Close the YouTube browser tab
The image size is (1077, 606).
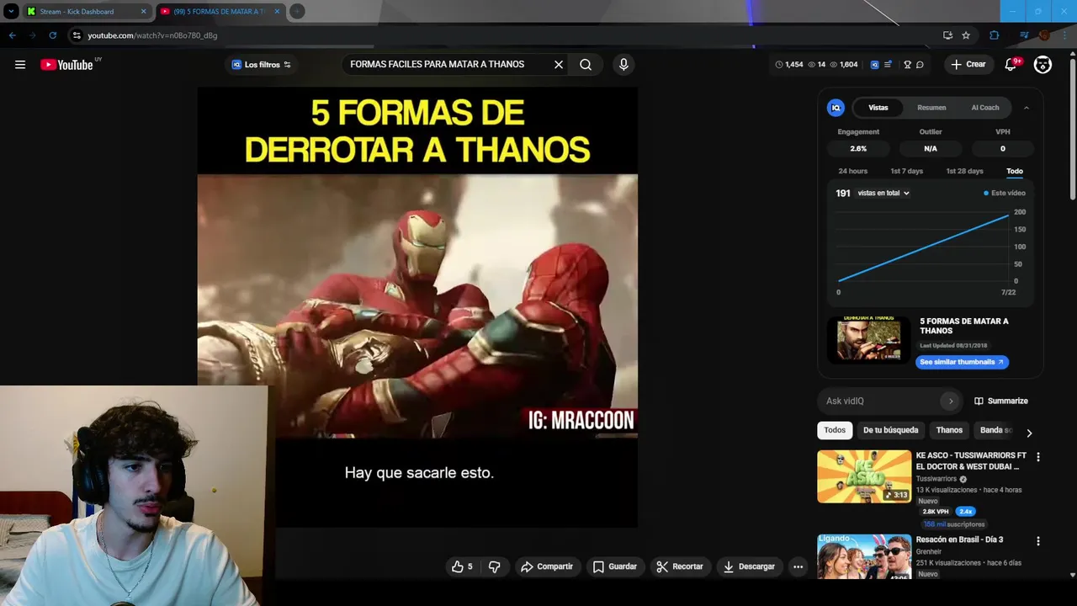pos(277,12)
